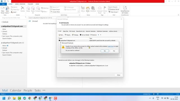Close the Account Settings dialog via Close button
This screenshot has height=101, width=180.
(118, 75)
